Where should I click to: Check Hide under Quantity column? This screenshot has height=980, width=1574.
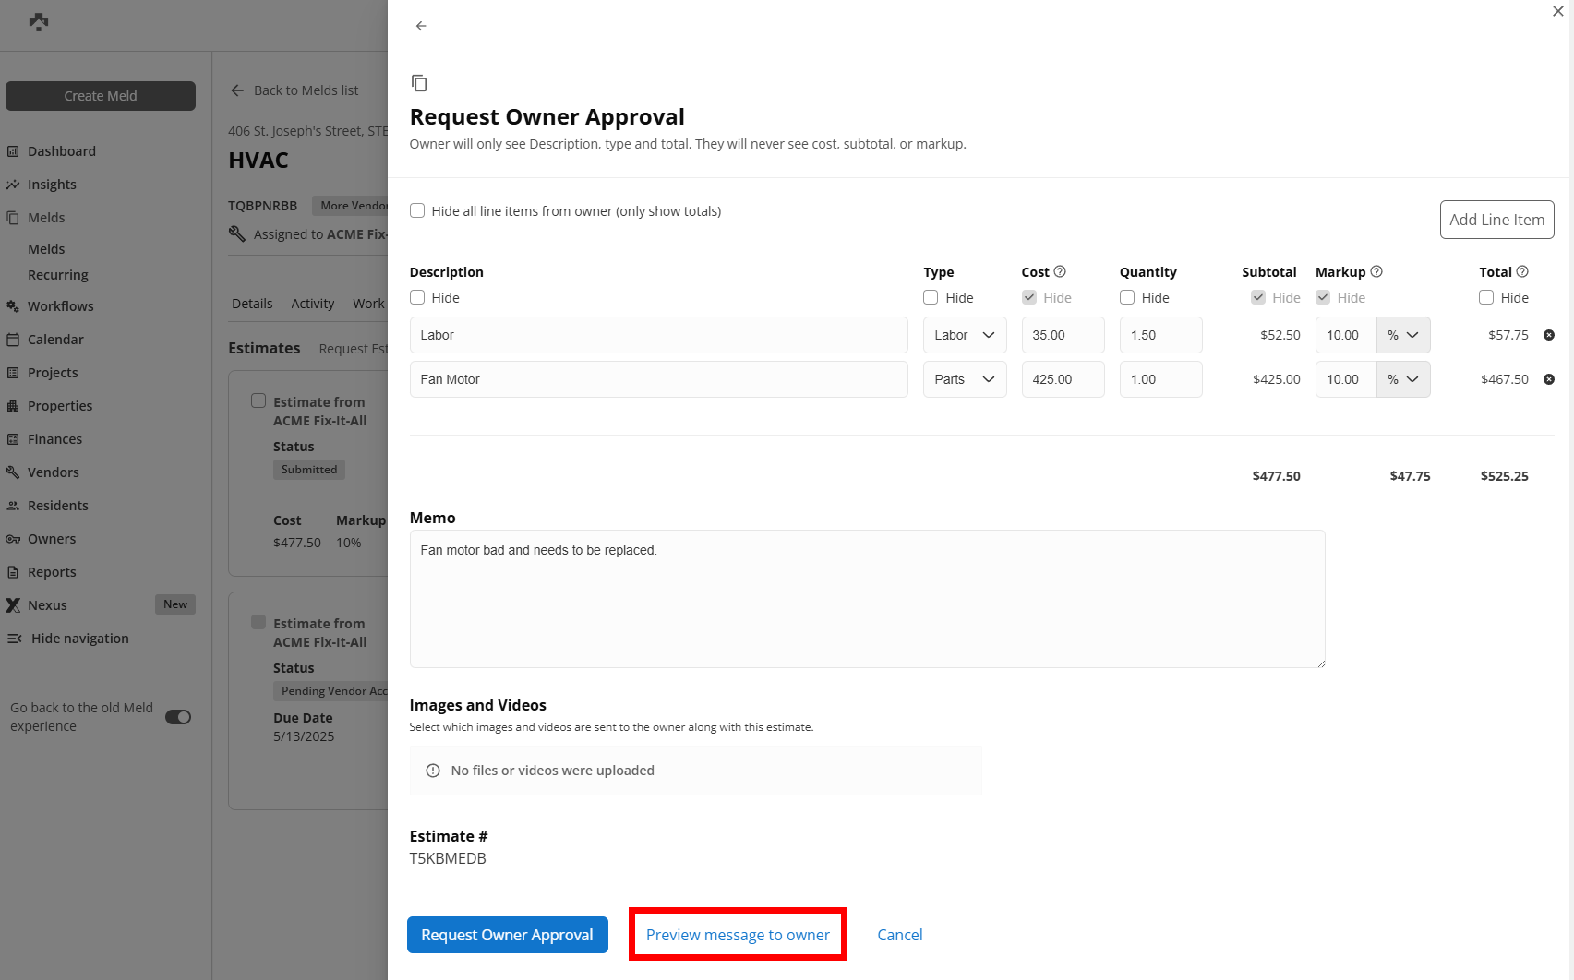click(x=1127, y=297)
